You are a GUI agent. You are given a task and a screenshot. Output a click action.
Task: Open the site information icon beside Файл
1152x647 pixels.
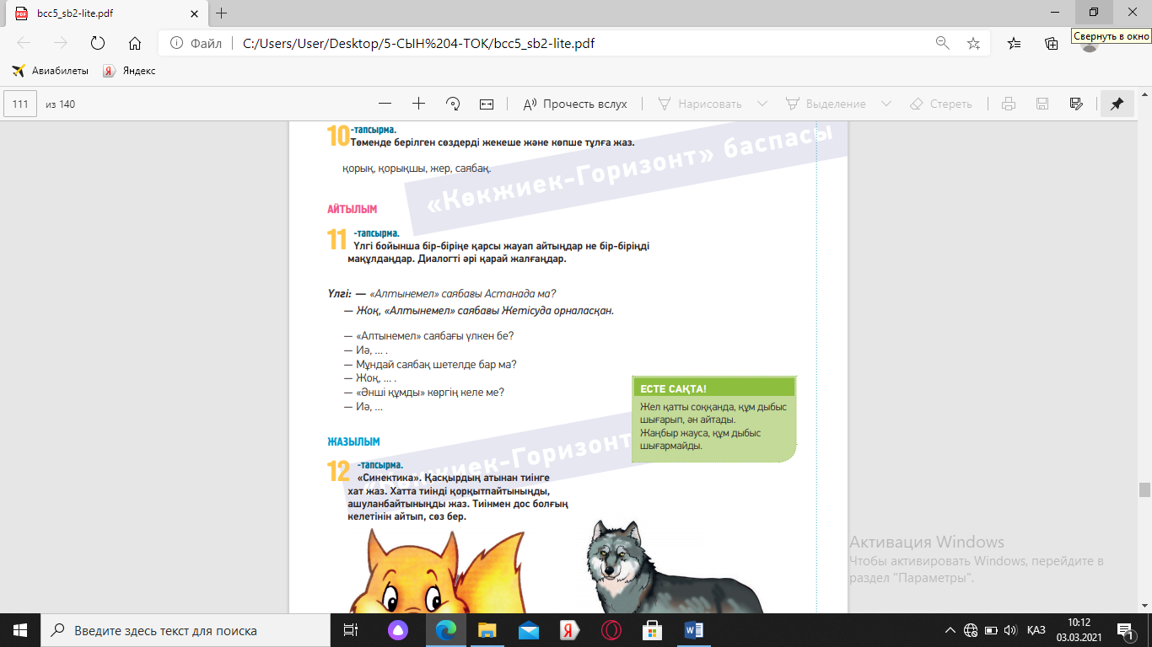click(x=175, y=44)
